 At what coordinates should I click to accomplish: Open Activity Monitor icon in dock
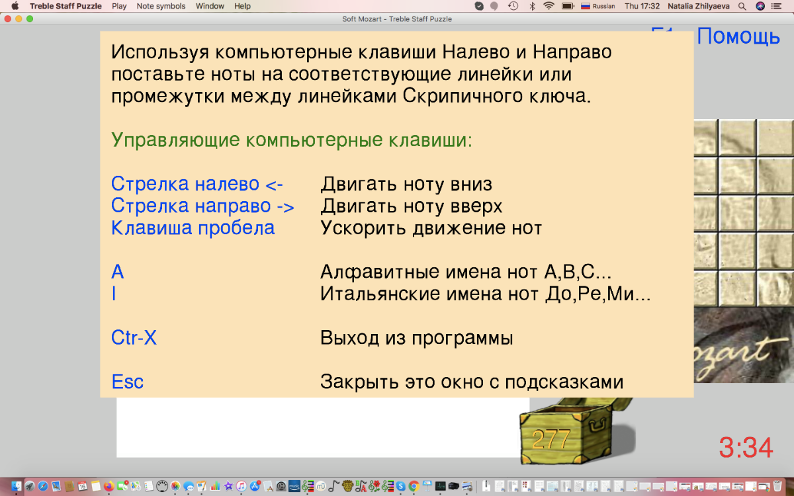pos(440,487)
